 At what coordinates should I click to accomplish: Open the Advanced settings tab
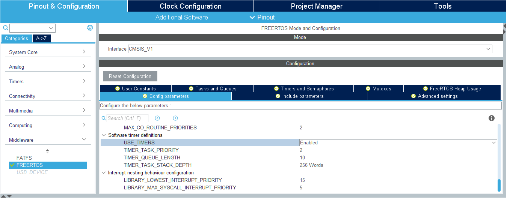tap(434, 96)
